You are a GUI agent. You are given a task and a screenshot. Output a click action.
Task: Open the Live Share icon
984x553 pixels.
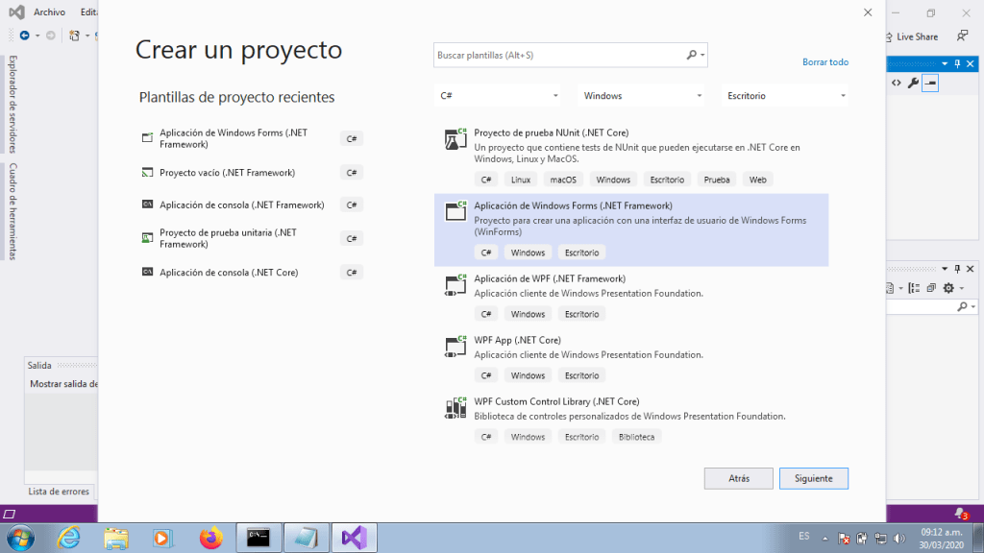pos(889,36)
